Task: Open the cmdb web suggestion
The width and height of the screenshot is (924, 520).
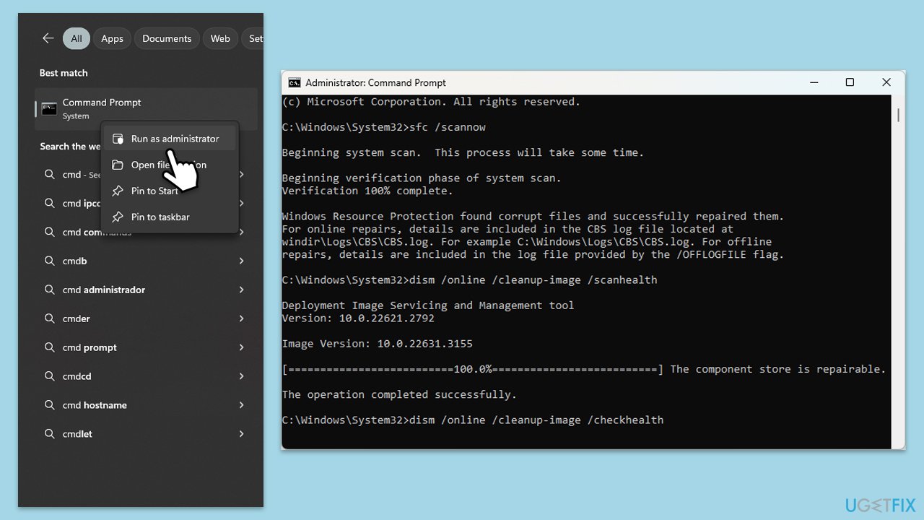Action: 146,261
